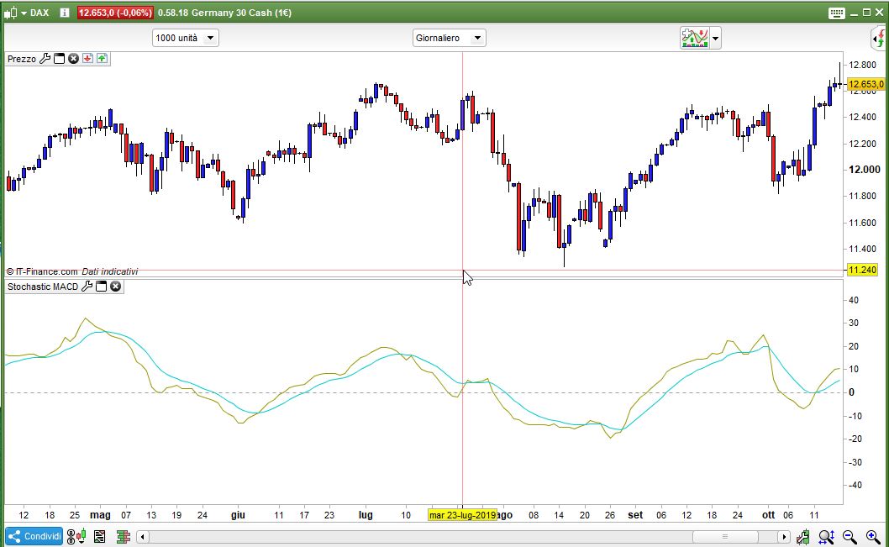Click the Prezzo panel label

coord(22,59)
